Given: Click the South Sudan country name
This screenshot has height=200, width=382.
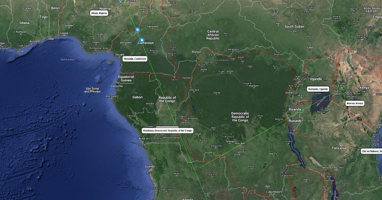Looking at the screenshot, I should pyautogui.click(x=294, y=26).
